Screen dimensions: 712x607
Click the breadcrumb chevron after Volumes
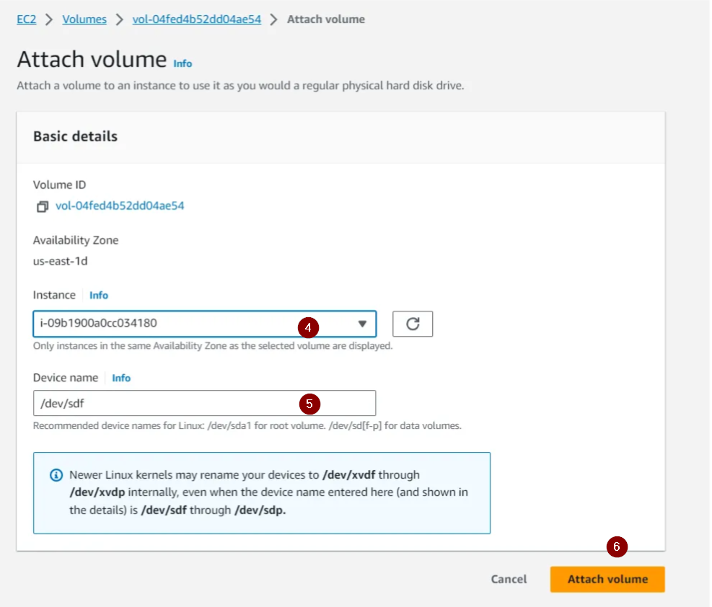click(120, 19)
